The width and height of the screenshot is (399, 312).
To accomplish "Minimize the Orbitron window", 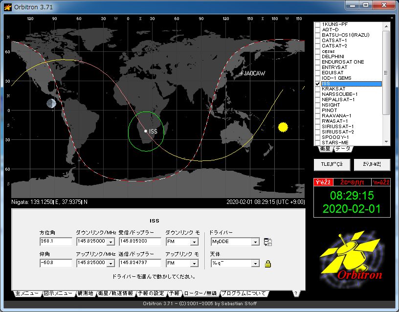I will (x=353, y=5).
